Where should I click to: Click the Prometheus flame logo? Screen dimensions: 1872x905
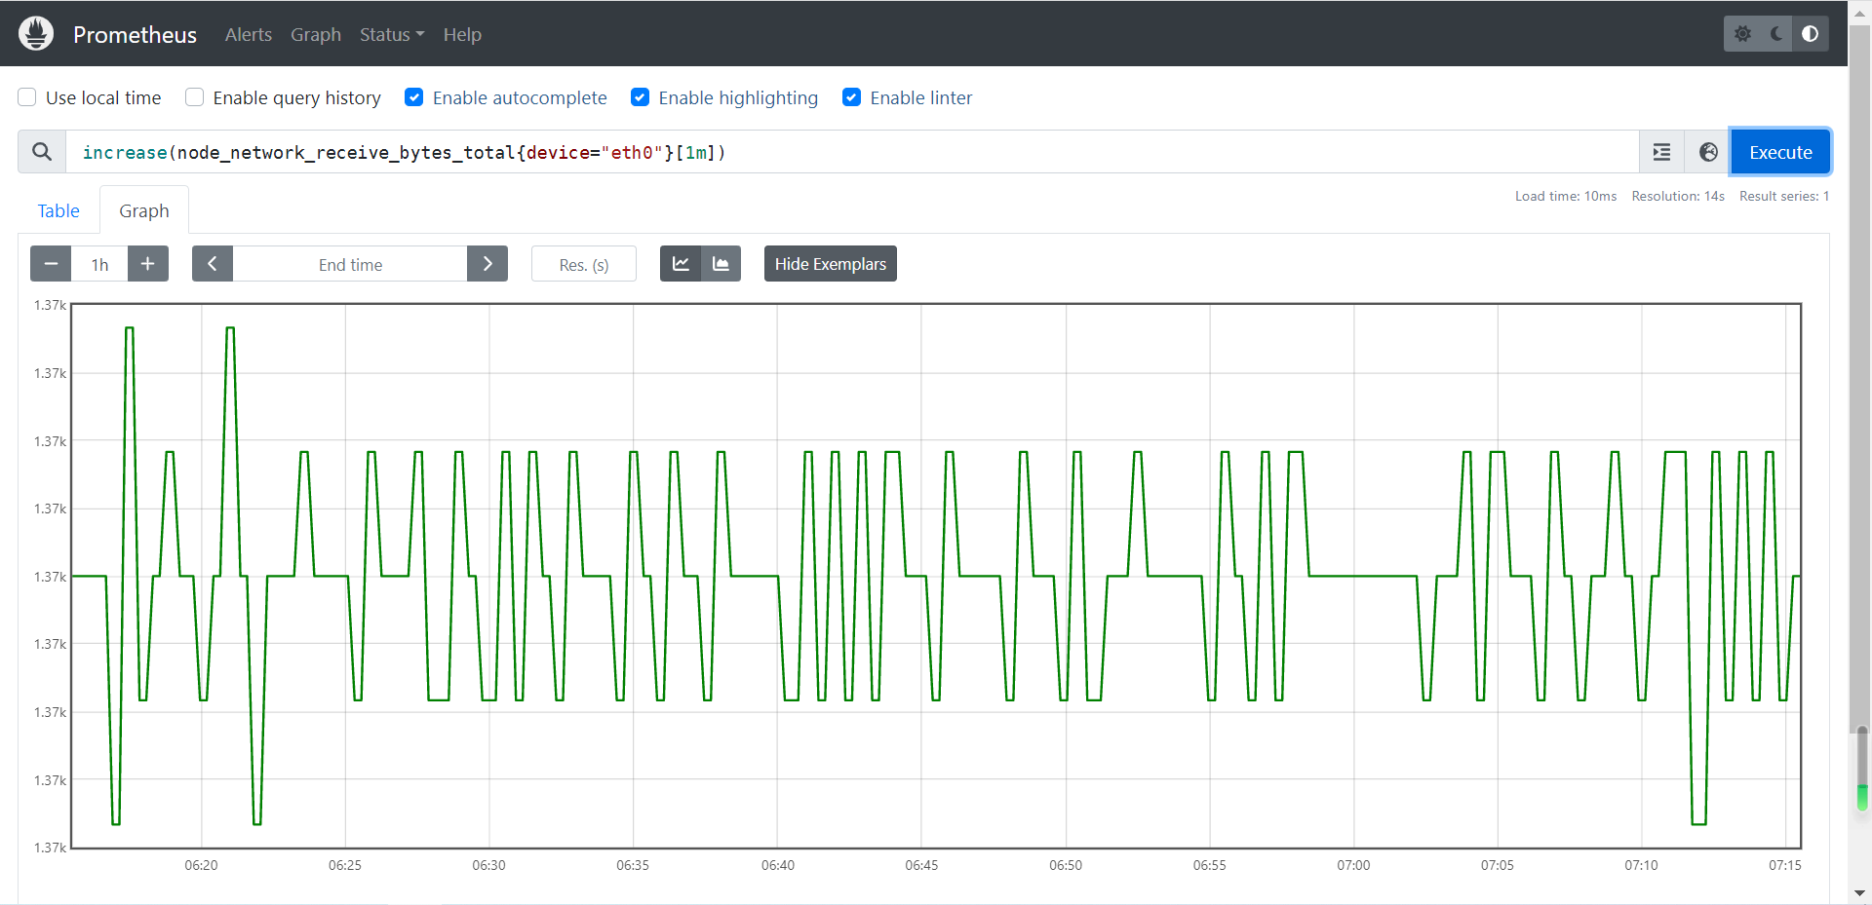click(x=36, y=33)
